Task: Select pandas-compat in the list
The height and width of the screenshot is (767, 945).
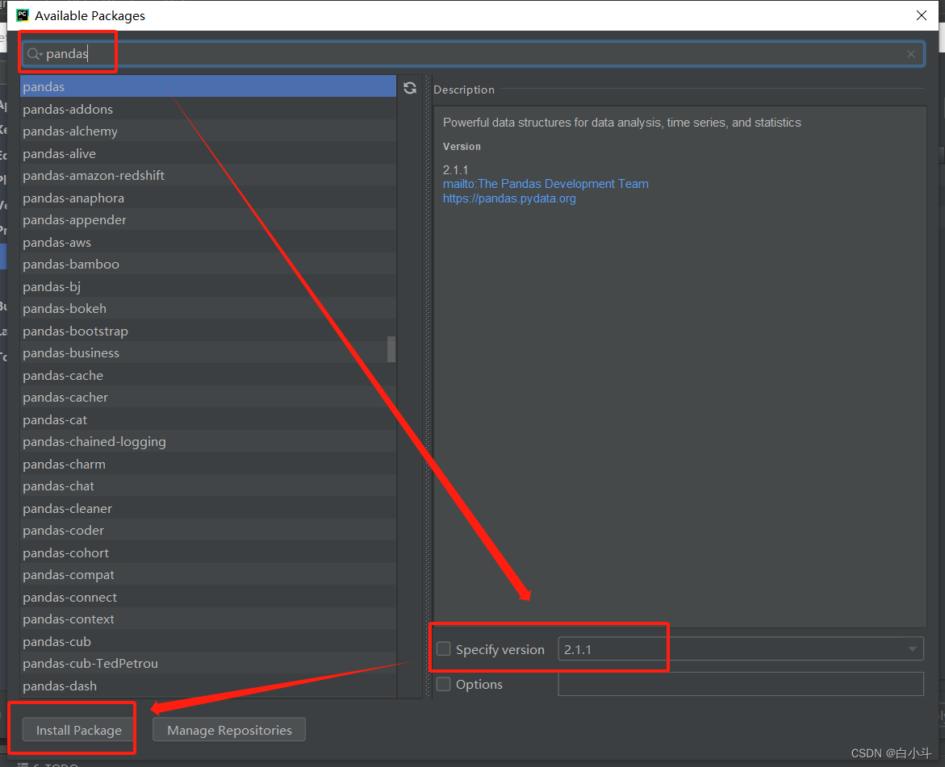Action: pyautogui.click(x=208, y=575)
